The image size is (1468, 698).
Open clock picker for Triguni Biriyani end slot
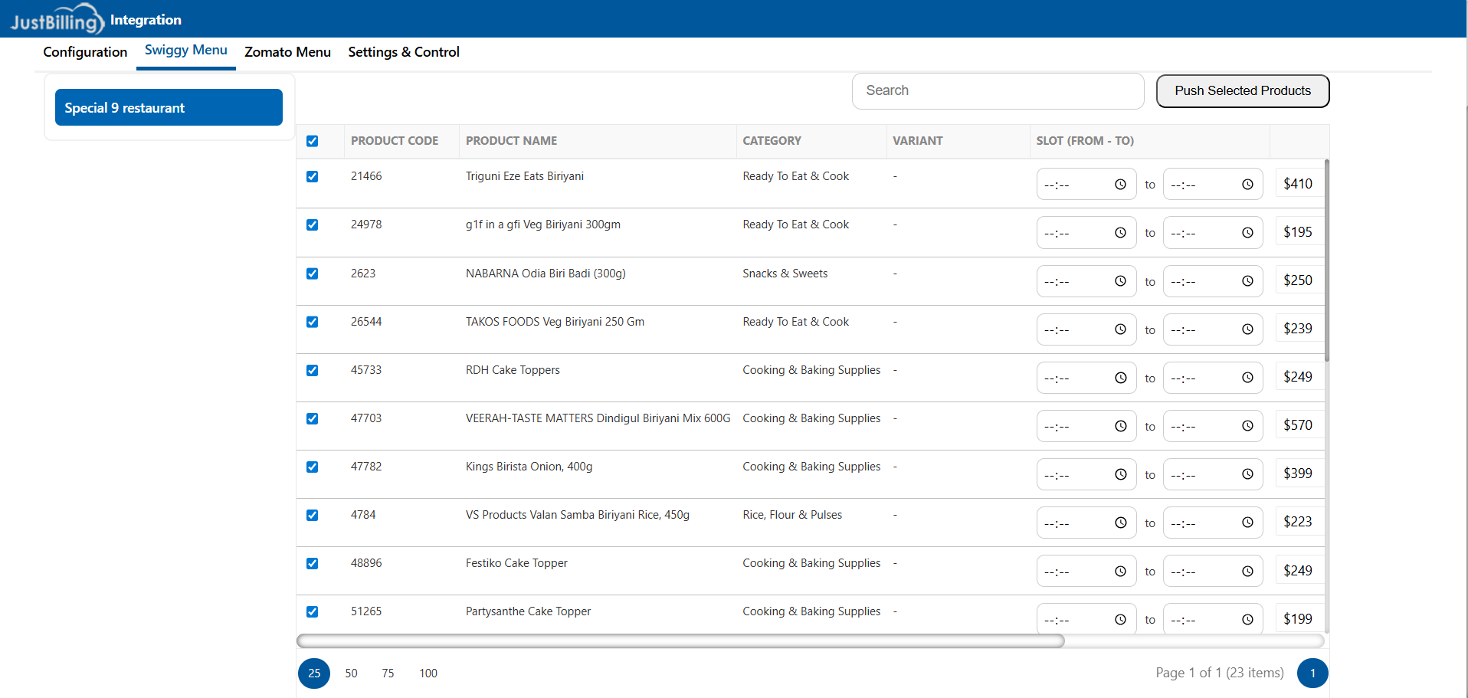1247,185
